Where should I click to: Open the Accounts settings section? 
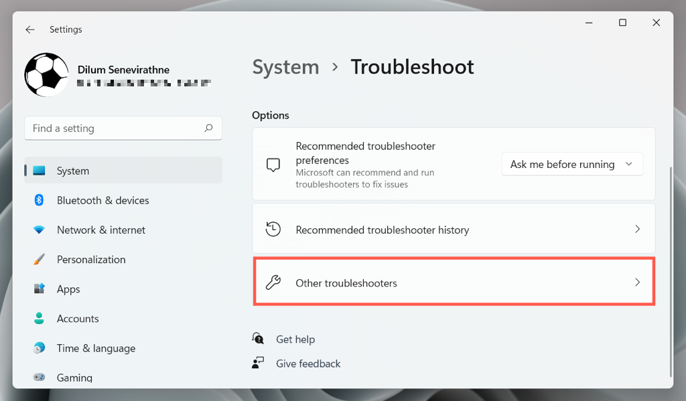tap(78, 319)
